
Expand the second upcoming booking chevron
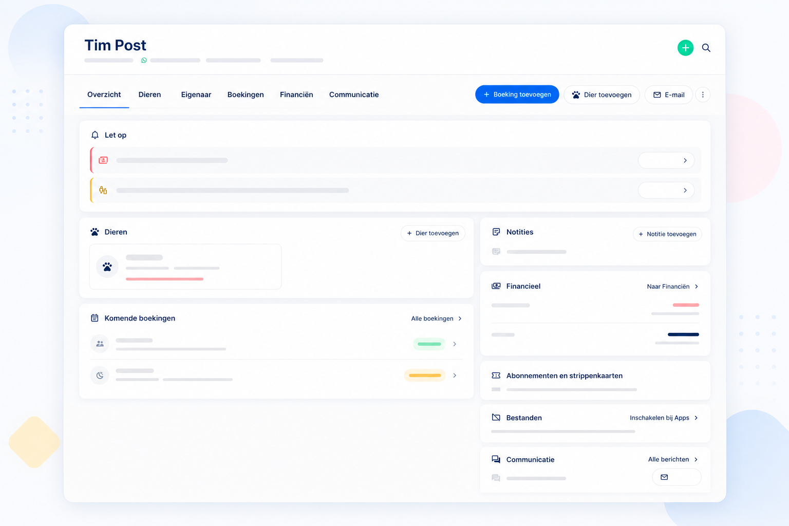click(x=455, y=375)
